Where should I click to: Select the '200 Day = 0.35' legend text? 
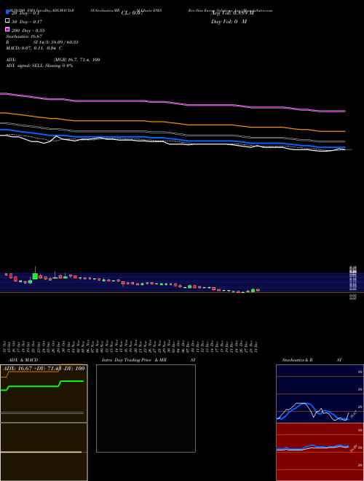point(28,31)
